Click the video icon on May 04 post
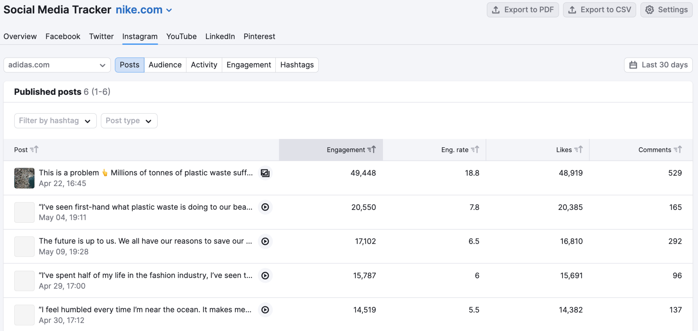The image size is (698, 331). coord(265,207)
